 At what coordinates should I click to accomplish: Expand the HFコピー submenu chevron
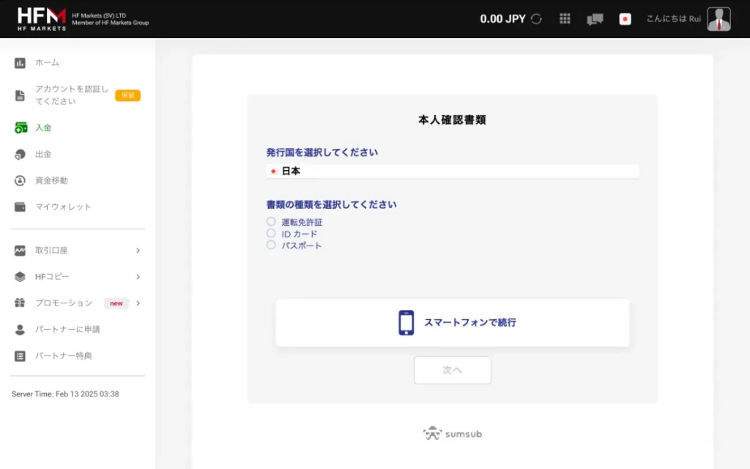138,276
